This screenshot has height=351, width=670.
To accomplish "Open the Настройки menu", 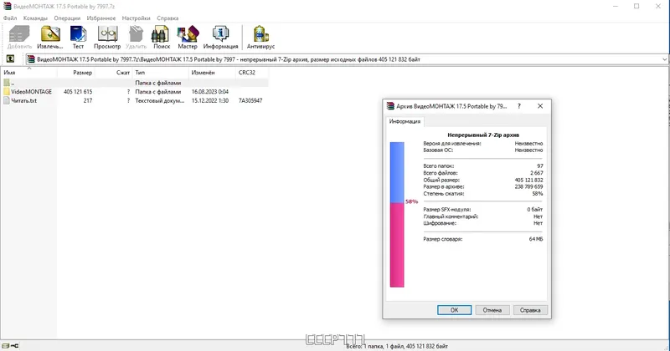I will 136,18.
